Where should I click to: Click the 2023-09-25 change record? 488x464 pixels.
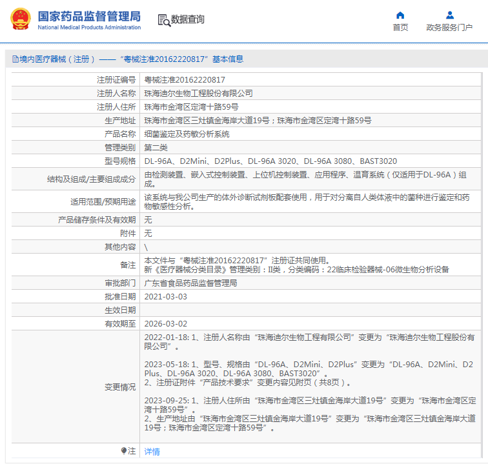[x=310, y=414]
